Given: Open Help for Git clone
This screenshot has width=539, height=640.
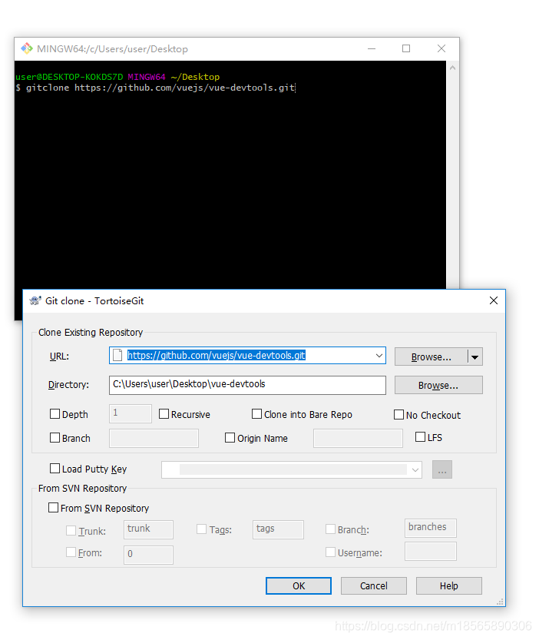Looking at the screenshot, I should 449,585.
